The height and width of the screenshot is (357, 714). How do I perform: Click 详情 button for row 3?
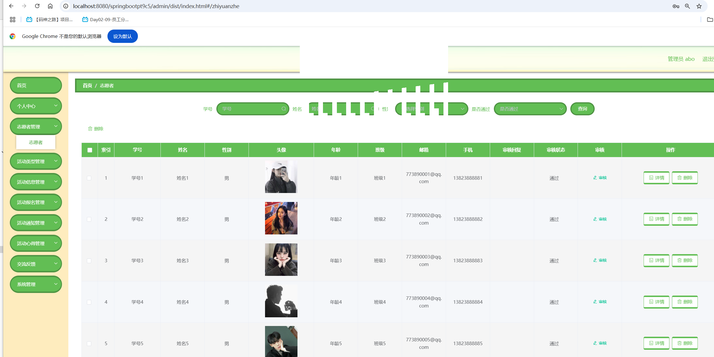tap(656, 261)
